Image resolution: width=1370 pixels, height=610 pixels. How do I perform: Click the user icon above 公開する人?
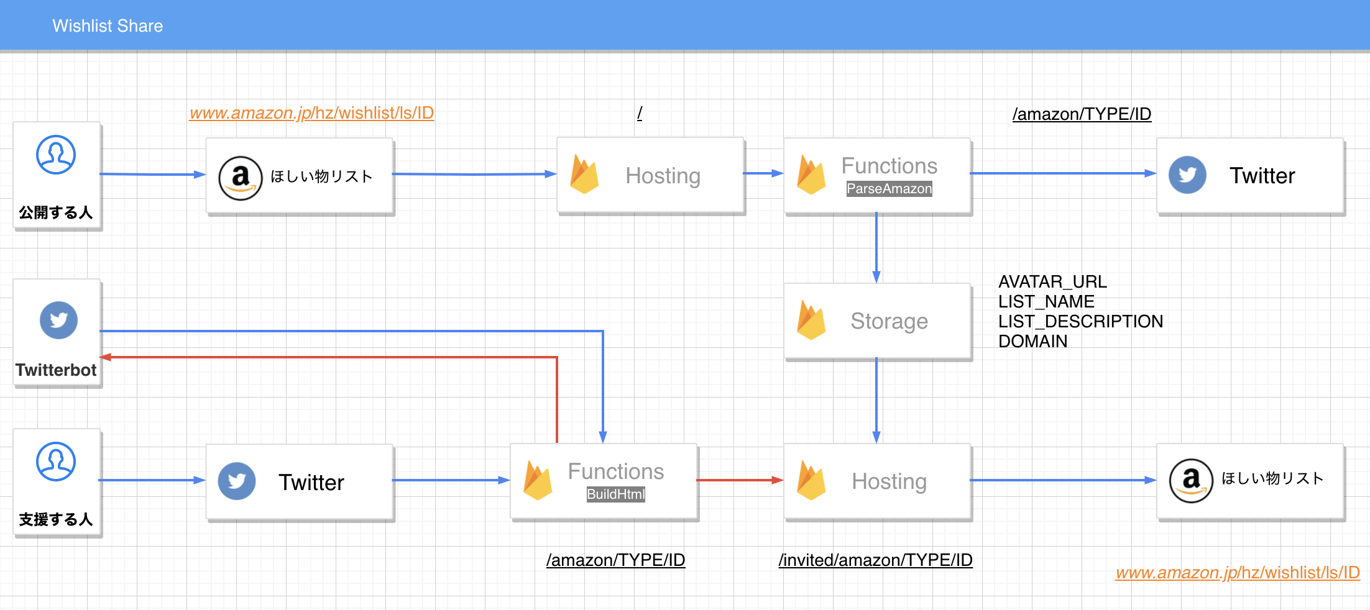(x=56, y=155)
